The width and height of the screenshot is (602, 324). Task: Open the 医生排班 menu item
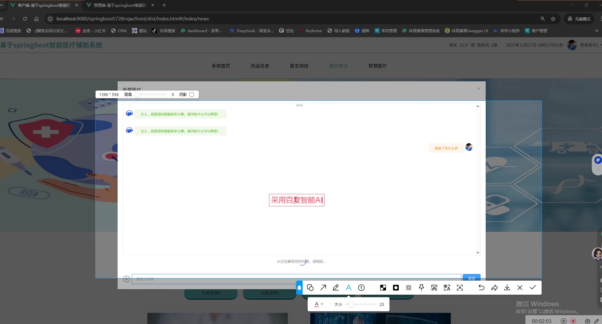299,66
